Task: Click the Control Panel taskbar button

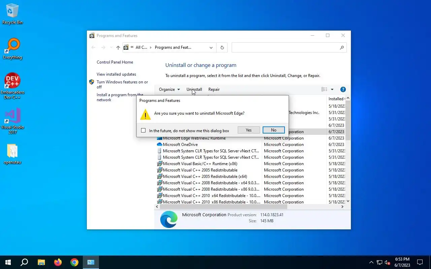Action: [x=91, y=262]
